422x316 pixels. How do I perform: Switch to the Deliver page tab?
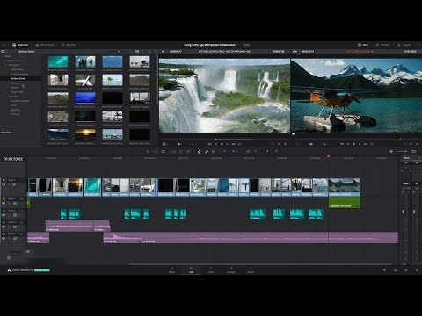point(251,269)
